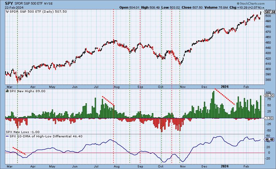Click the up-arrow icon after the Chg value
This screenshot has height=169, width=276.
click(x=263, y=8)
